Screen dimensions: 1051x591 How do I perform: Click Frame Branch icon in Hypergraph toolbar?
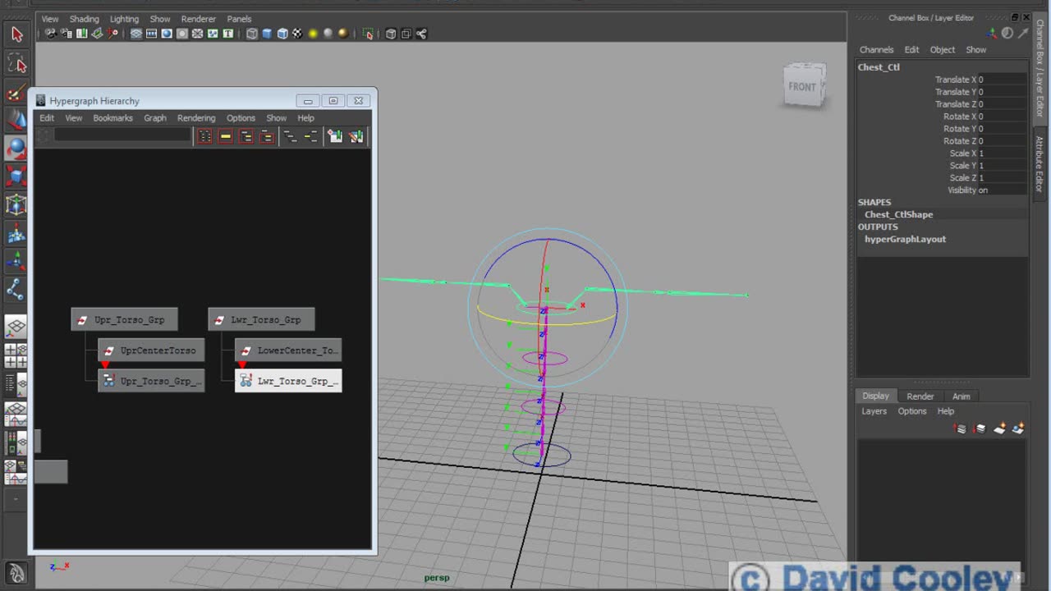click(266, 136)
